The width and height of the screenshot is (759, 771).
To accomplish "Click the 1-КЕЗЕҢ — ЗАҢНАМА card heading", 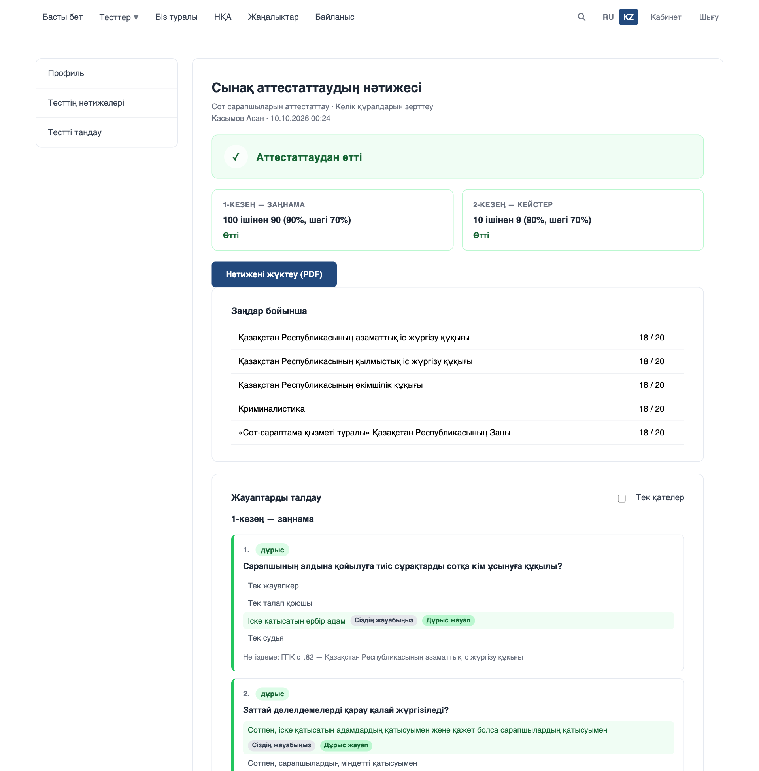I will click(x=264, y=204).
